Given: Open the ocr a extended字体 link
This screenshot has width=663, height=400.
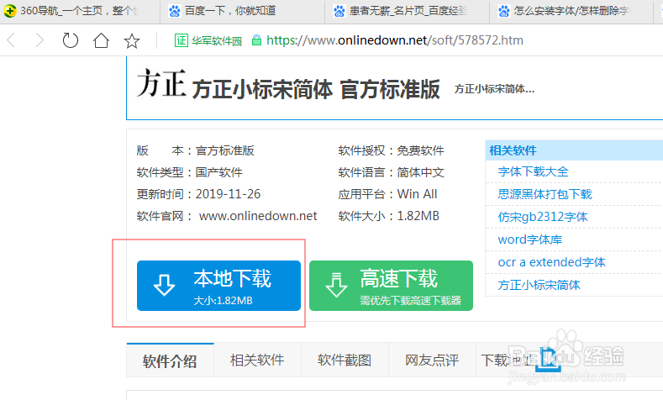Looking at the screenshot, I should click(x=552, y=262).
